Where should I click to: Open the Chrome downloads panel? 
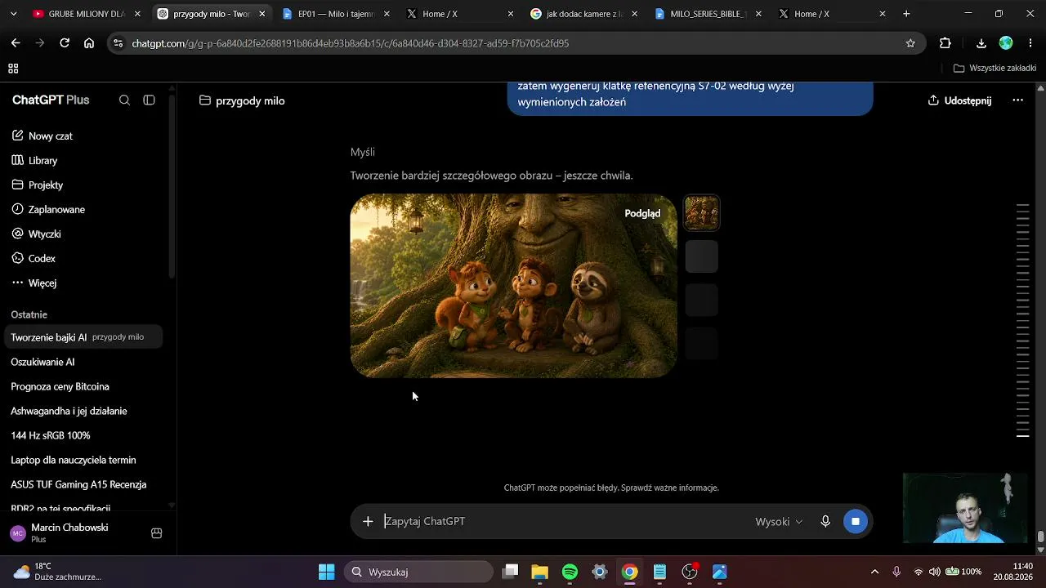(x=981, y=43)
